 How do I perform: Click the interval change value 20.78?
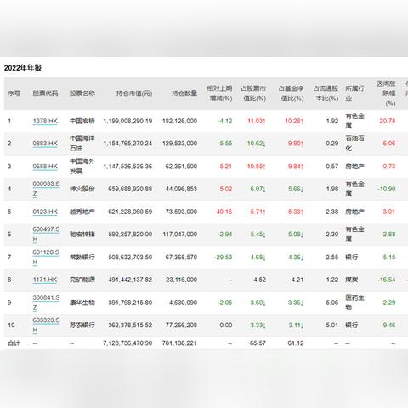point(388,121)
